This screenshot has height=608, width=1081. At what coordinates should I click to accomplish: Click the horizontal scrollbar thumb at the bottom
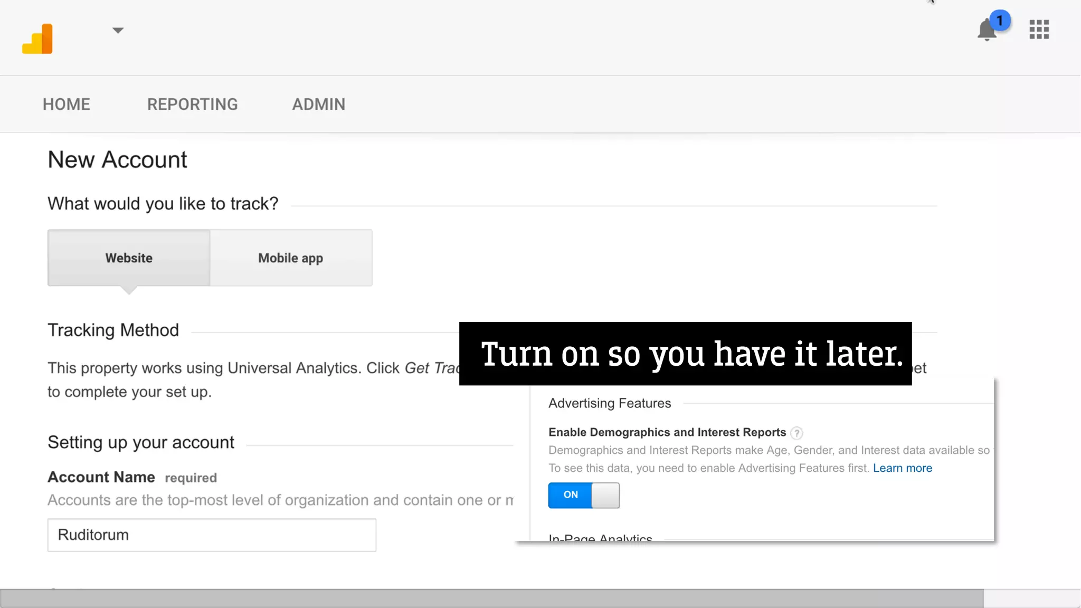pos(491,598)
